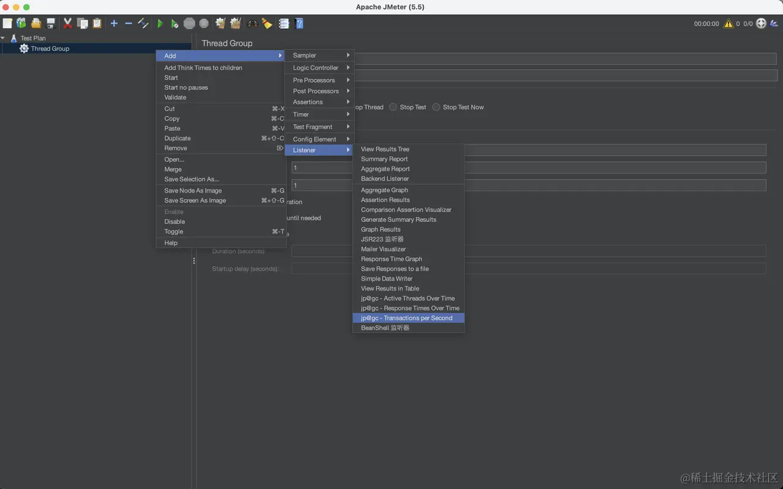Save the test plan with floppy icon
The width and height of the screenshot is (783, 489).
[x=51, y=23]
